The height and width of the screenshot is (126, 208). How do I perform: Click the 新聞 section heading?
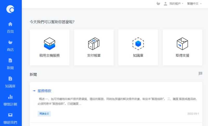[33, 75]
